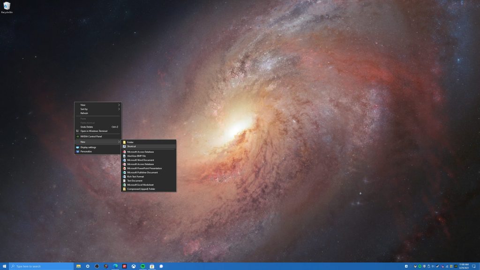Open the Xbox app on taskbar
Viewport: 480px width, 270px height.
tap(134, 266)
